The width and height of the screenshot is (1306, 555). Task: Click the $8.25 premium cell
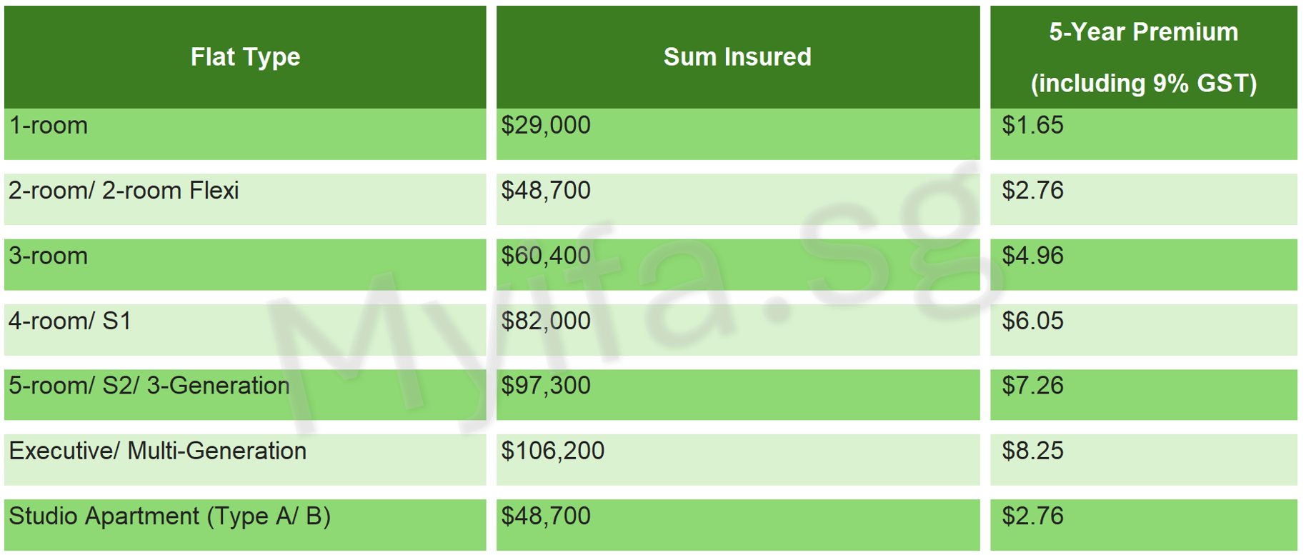(x=1032, y=451)
